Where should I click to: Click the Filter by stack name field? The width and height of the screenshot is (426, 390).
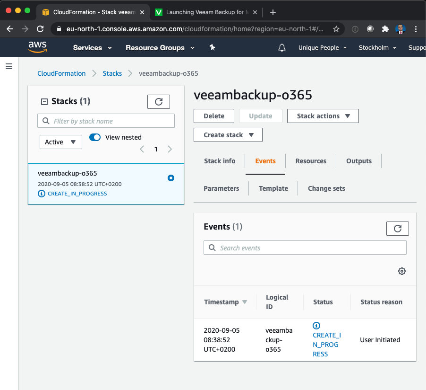(x=106, y=121)
